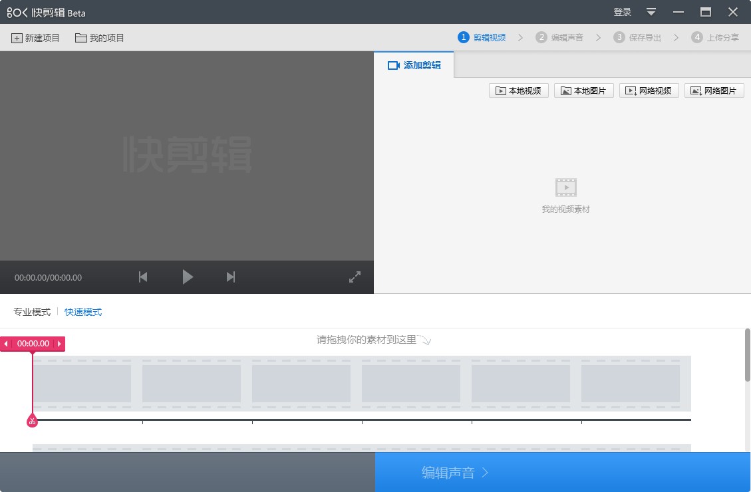Go to step 2 编辑声音
This screenshot has width=751, height=492.
559,37
